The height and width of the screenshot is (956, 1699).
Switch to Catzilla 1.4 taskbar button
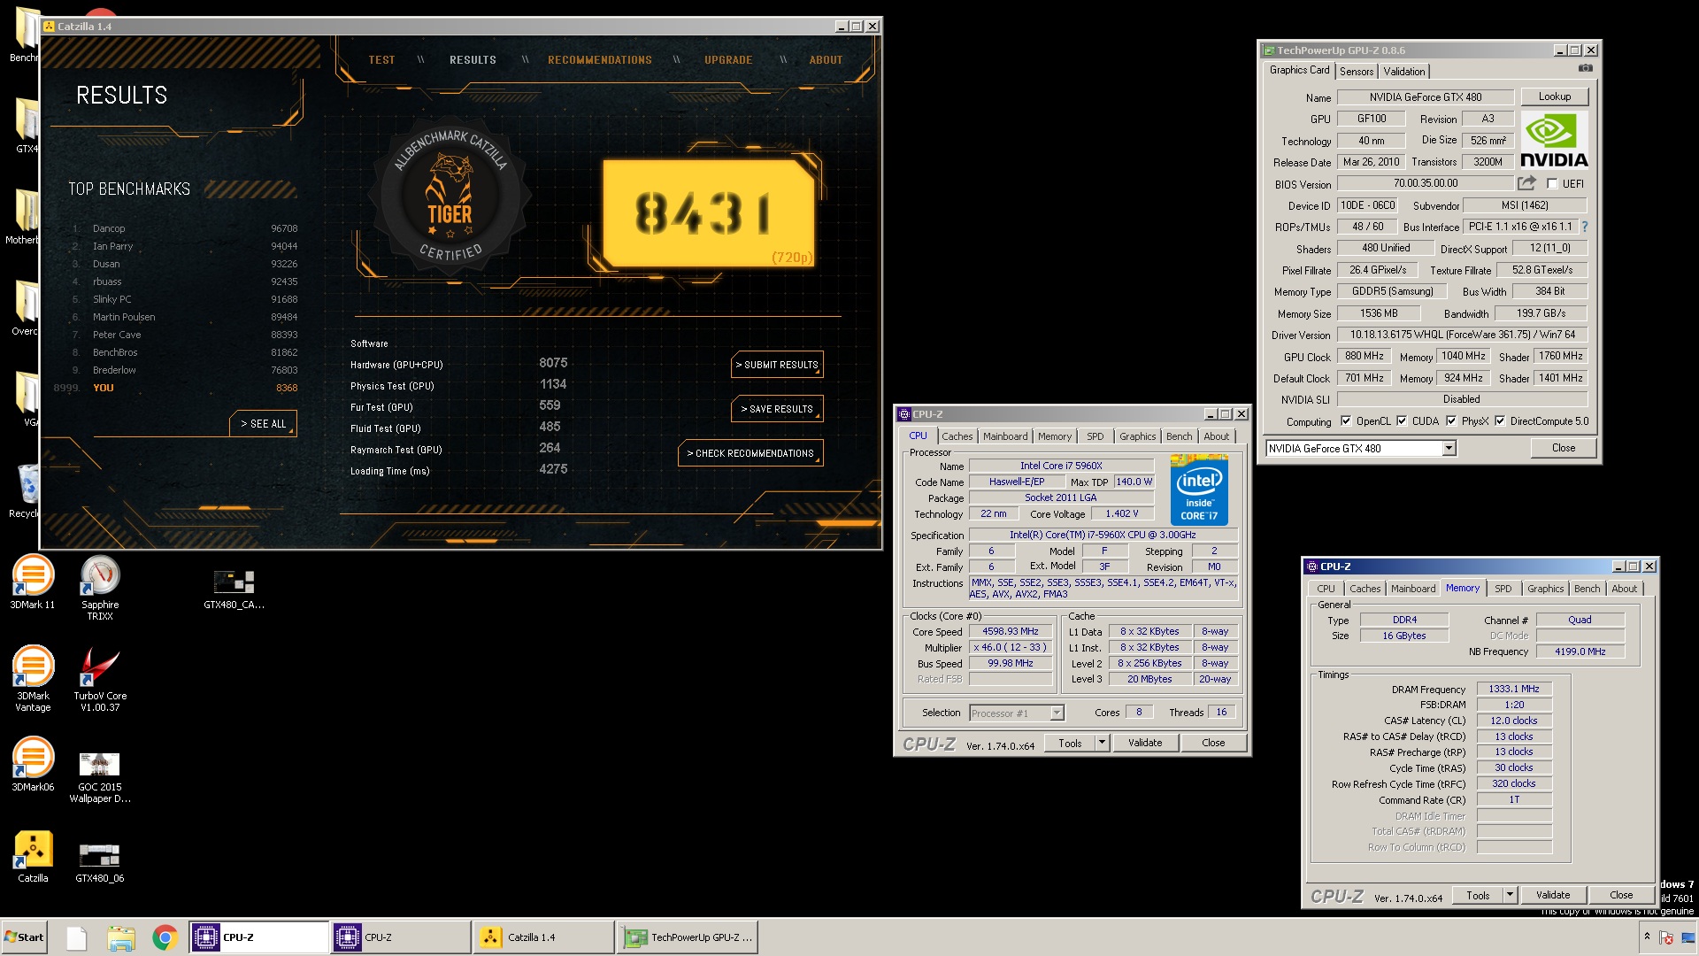[x=543, y=937]
